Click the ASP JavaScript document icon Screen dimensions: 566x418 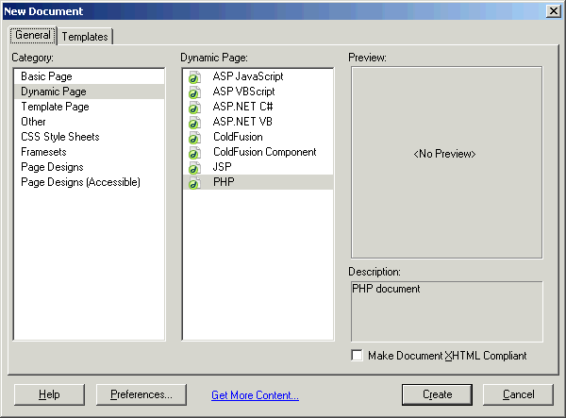pyautogui.click(x=194, y=76)
